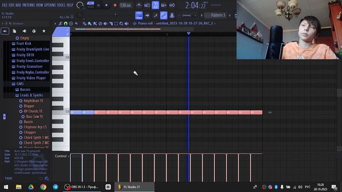Adjust the main pitch knob
The width and height of the screenshot is (342, 192).
click(x=80, y=15)
